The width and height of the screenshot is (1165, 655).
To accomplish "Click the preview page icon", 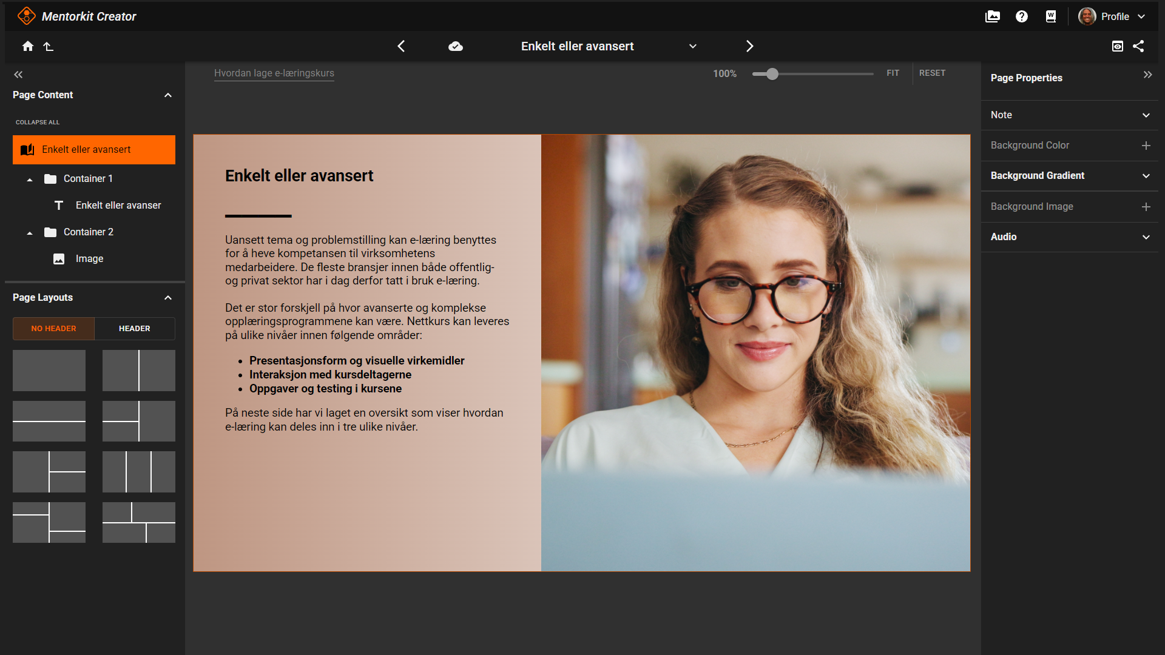I will 1117,46.
